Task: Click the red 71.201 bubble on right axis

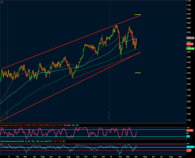Action: 190,130
